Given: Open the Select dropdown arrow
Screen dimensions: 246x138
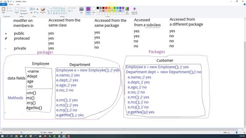Looking at the screenshot, I should tap(17, 14).
